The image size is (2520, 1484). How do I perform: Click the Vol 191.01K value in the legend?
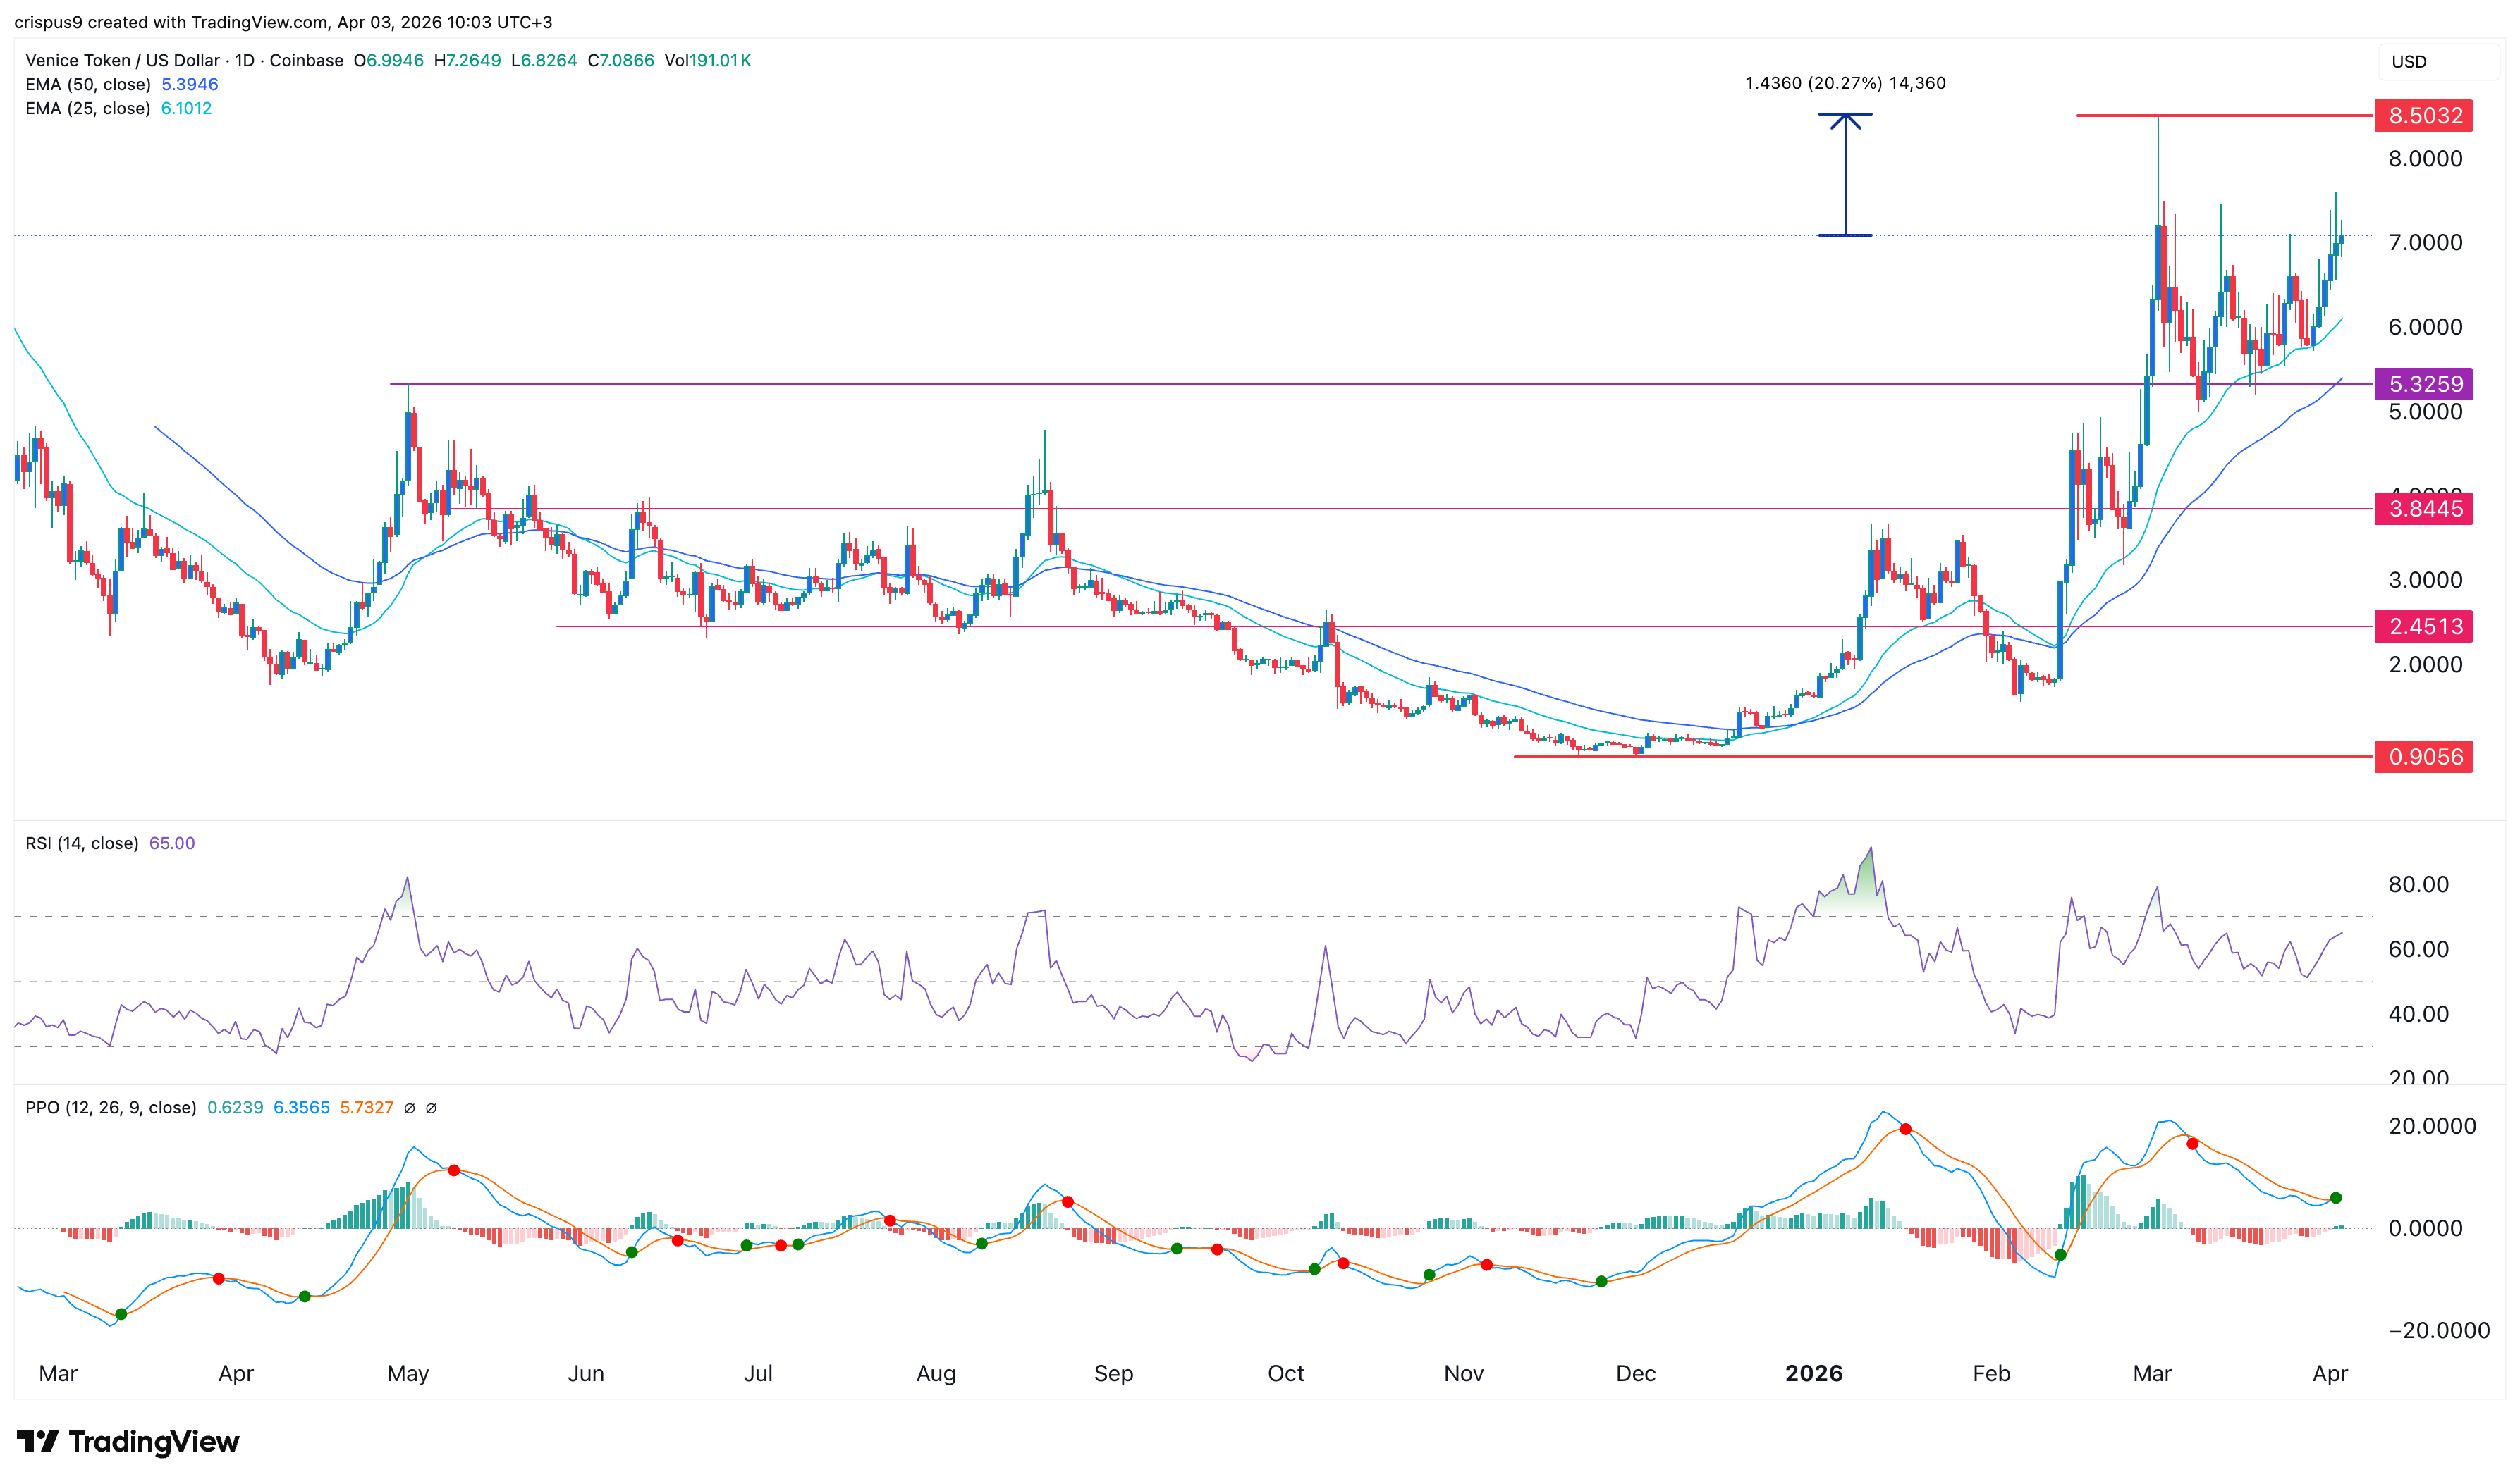(x=707, y=60)
